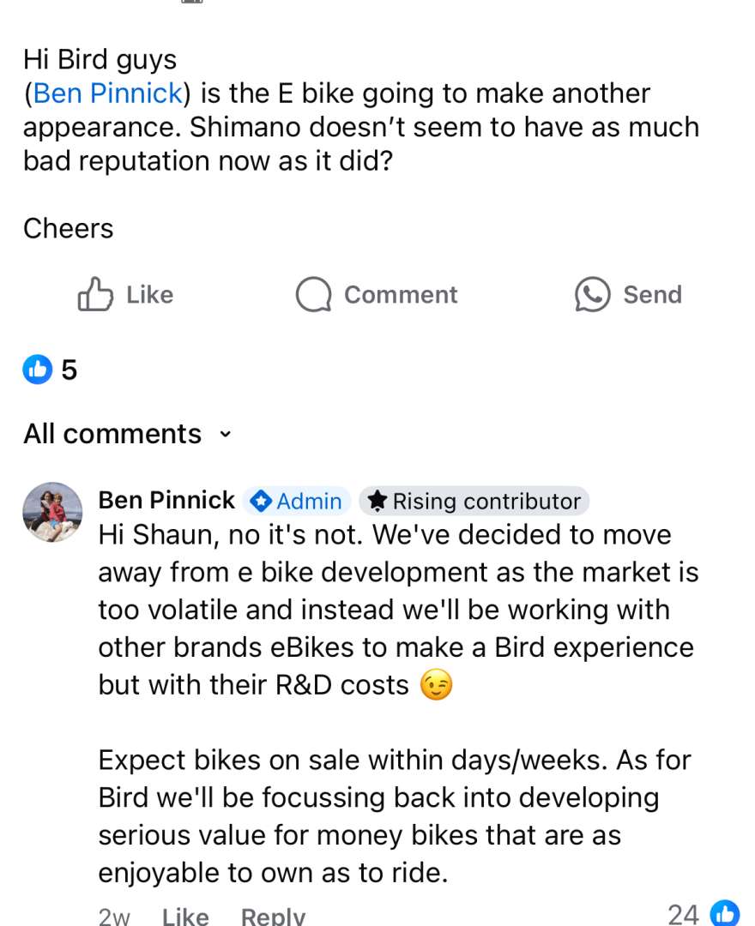Image resolution: width=755 pixels, height=926 pixels.
Task: Click Like under Ben Pinnick's comment
Action: coord(185,916)
